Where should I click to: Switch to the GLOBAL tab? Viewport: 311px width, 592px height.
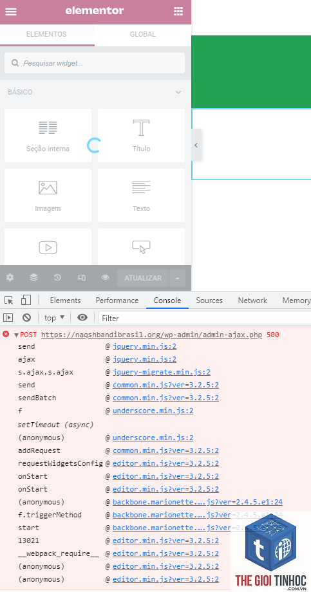143,34
